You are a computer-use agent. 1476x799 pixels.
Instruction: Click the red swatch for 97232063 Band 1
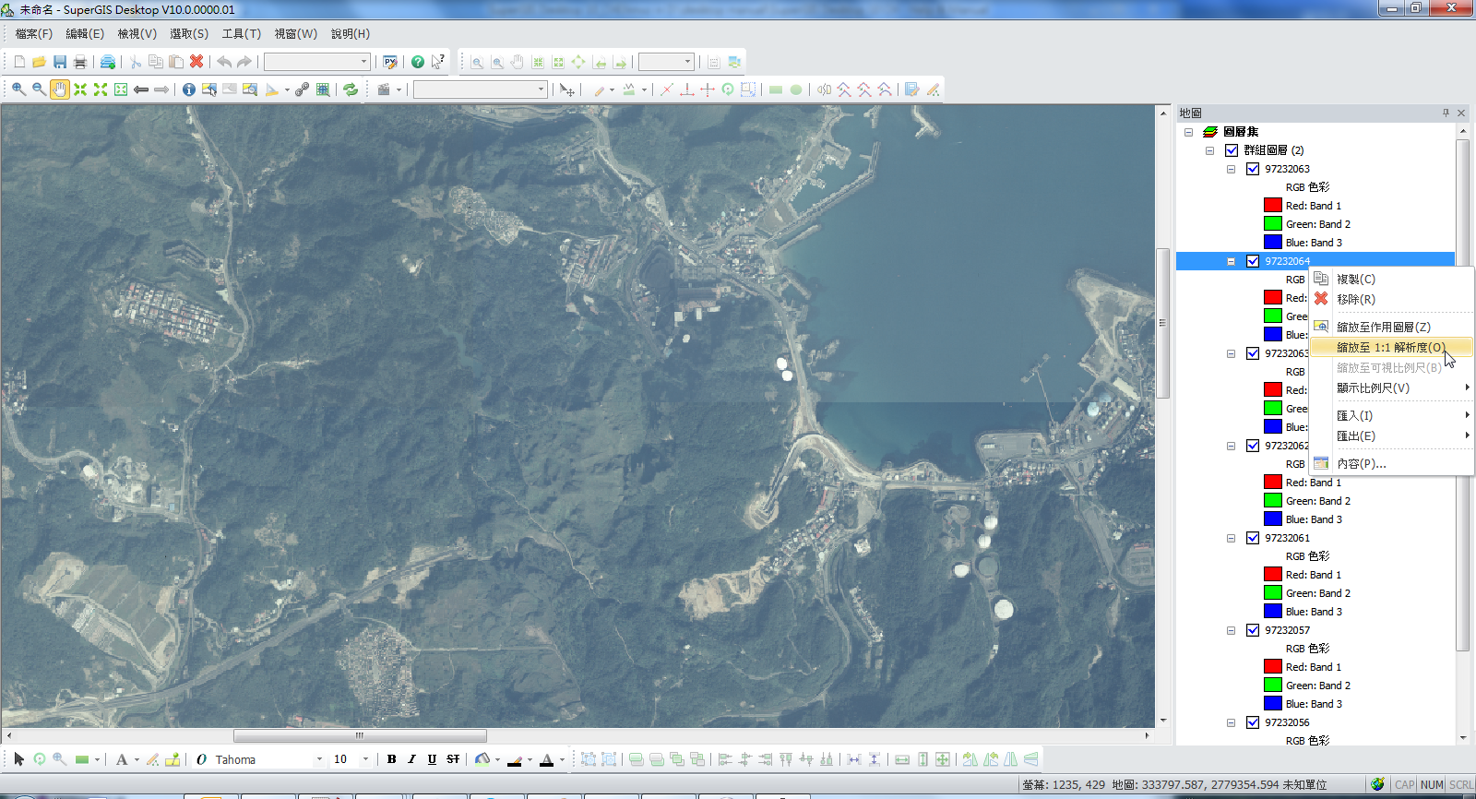pyautogui.click(x=1273, y=206)
